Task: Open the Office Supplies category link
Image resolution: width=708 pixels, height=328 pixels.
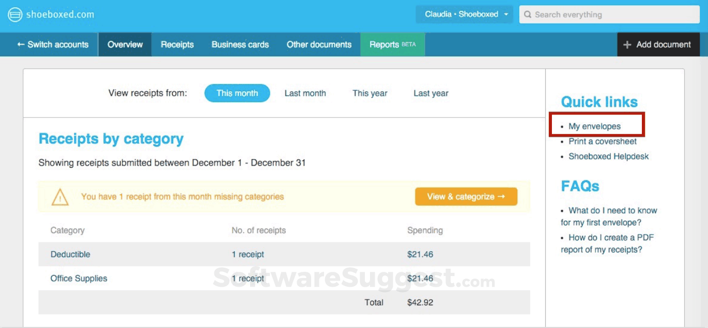Action: tap(79, 278)
